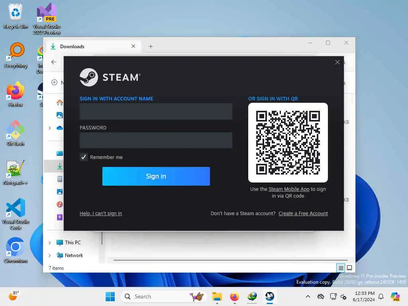Open weather widget in taskbar
This screenshot has width=408, height=306.
coord(14,296)
